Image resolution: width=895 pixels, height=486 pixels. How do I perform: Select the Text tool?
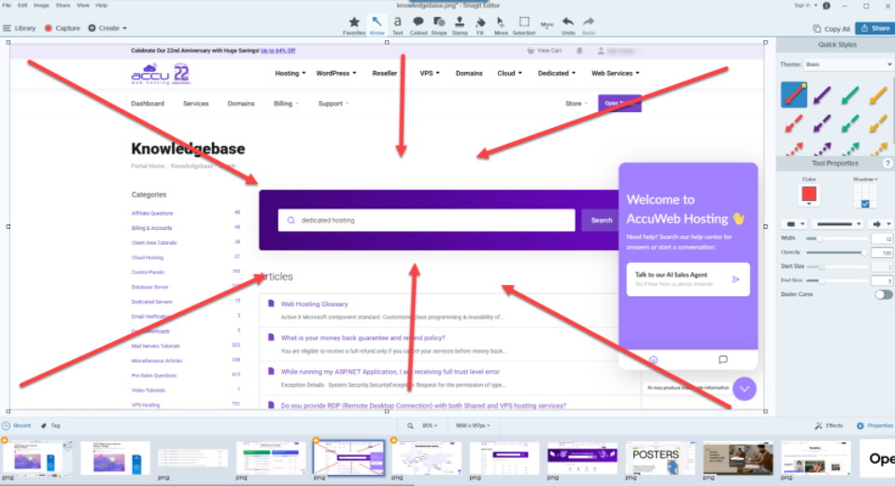pyautogui.click(x=397, y=22)
